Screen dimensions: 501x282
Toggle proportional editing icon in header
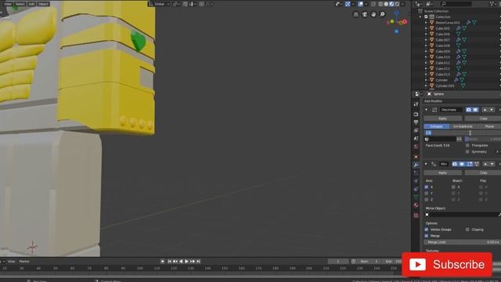(202, 4)
